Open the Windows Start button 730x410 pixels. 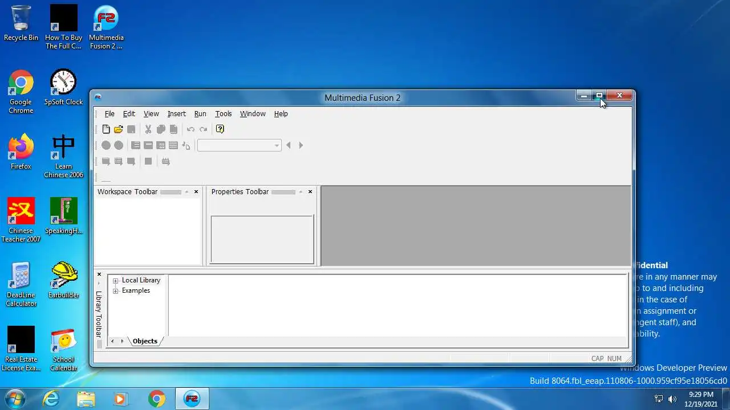[x=15, y=399]
